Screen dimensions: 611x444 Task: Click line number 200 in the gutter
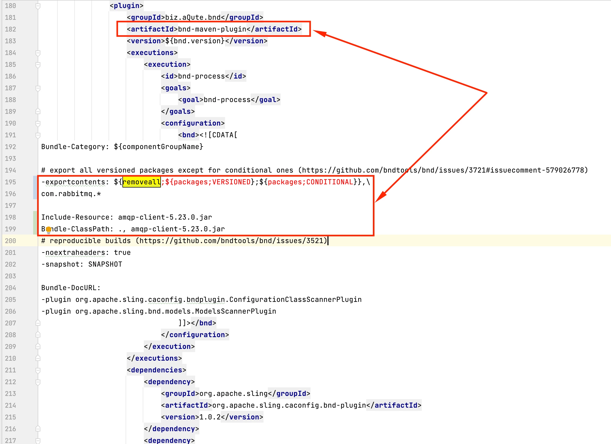(x=10, y=241)
